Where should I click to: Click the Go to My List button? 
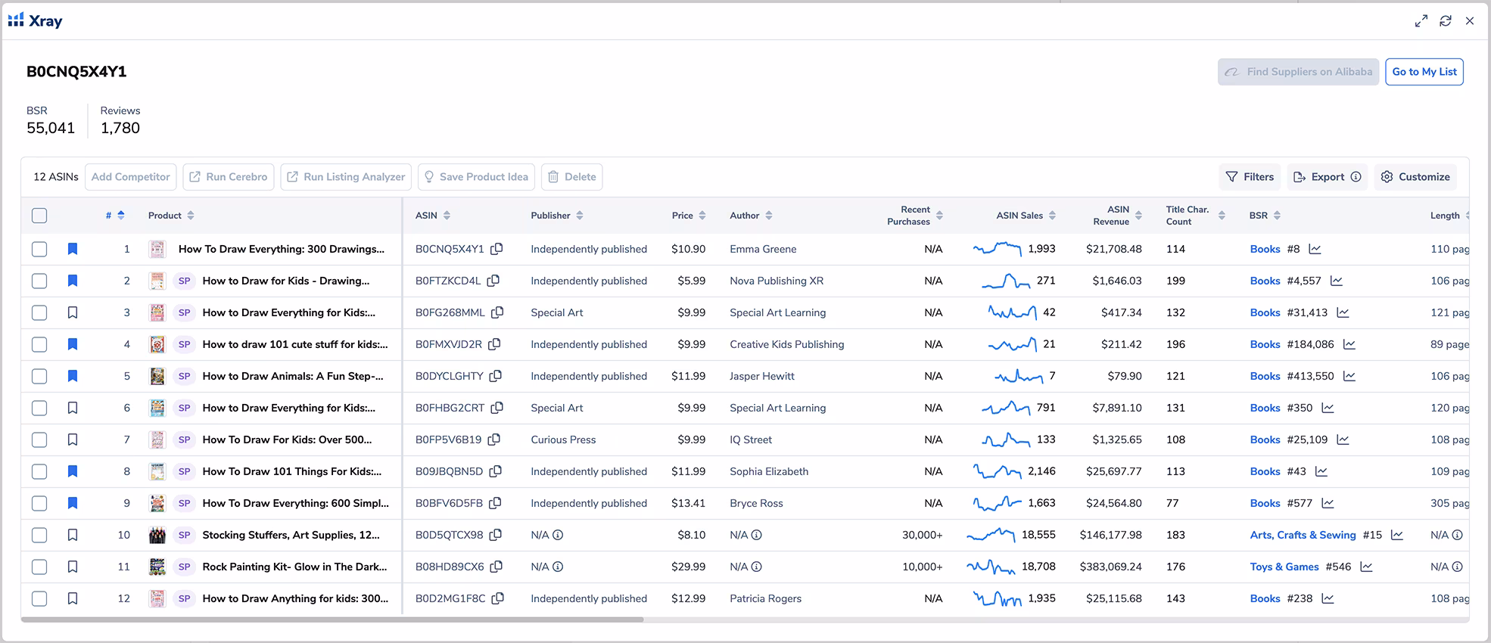tap(1424, 72)
